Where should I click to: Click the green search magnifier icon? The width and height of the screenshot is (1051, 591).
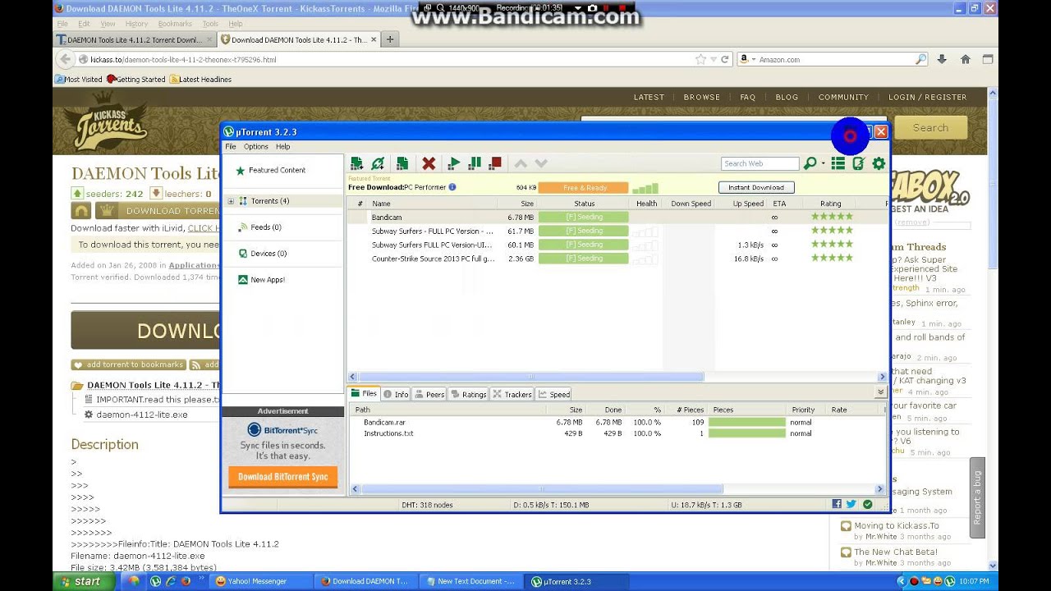(810, 163)
